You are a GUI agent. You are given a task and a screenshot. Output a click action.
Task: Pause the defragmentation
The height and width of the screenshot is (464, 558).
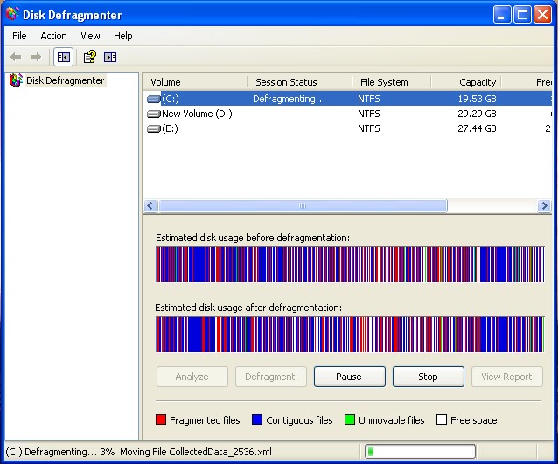tap(350, 377)
